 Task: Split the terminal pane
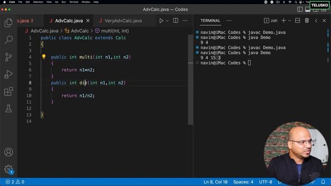[298, 21]
